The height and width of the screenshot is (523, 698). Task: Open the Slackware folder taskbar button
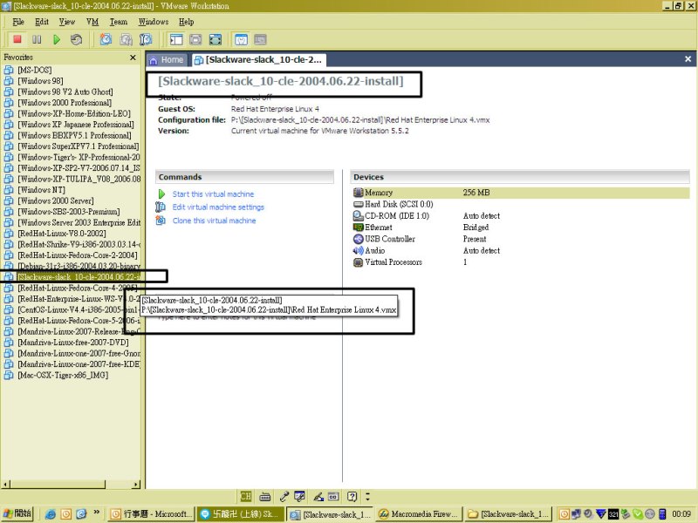(x=509, y=514)
